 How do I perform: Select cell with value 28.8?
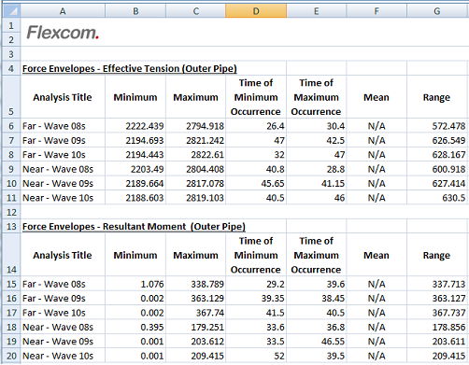pyautogui.click(x=316, y=169)
